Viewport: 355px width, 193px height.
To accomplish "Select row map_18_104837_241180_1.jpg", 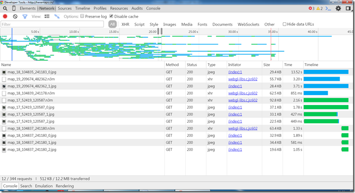I will (x=176, y=143).
